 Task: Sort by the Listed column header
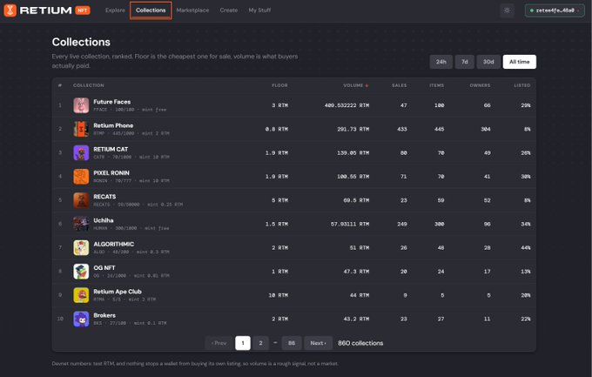[x=522, y=85]
